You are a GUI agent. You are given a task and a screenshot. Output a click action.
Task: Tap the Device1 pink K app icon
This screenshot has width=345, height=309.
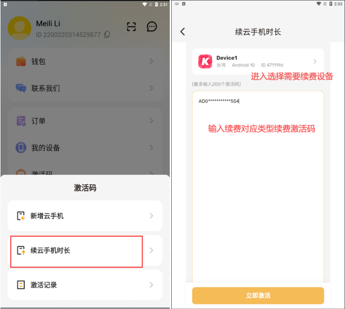point(205,62)
